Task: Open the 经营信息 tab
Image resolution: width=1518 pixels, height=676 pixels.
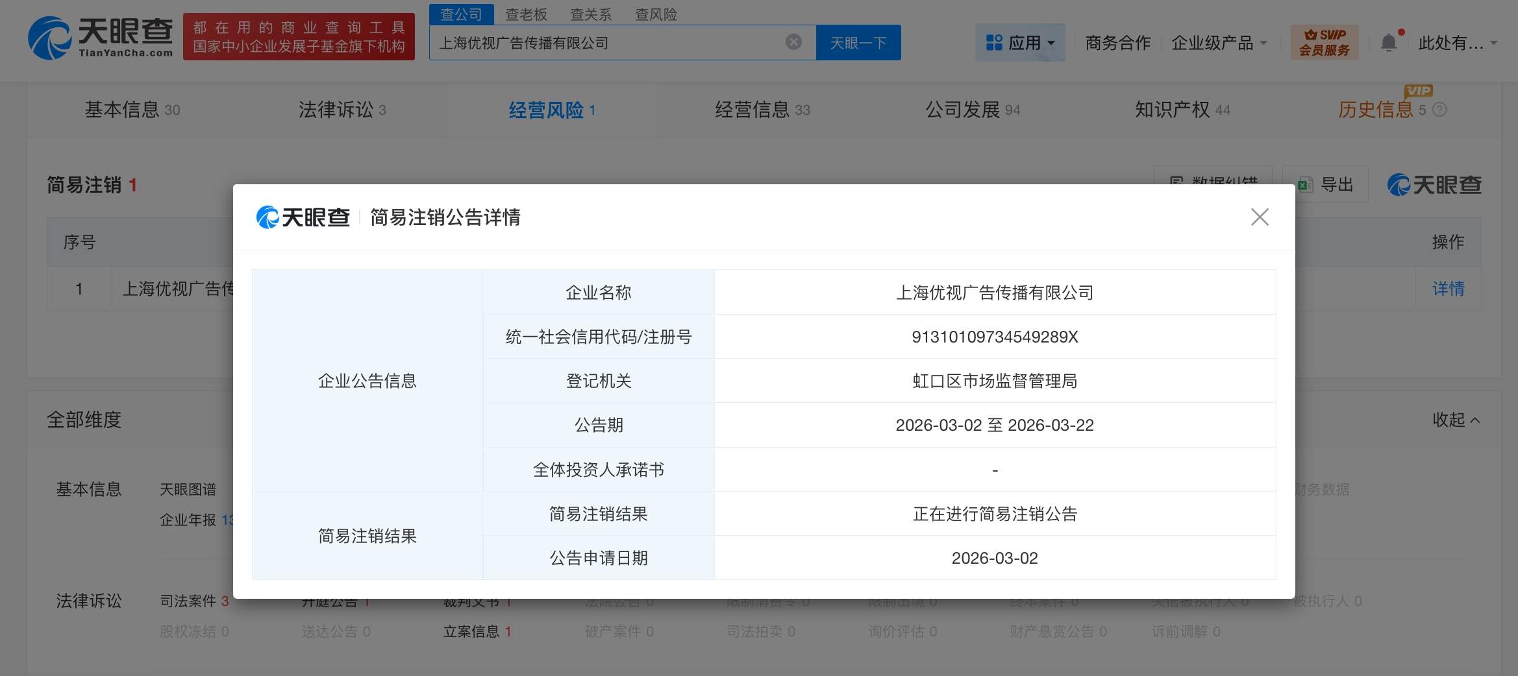Action: coord(762,110)
